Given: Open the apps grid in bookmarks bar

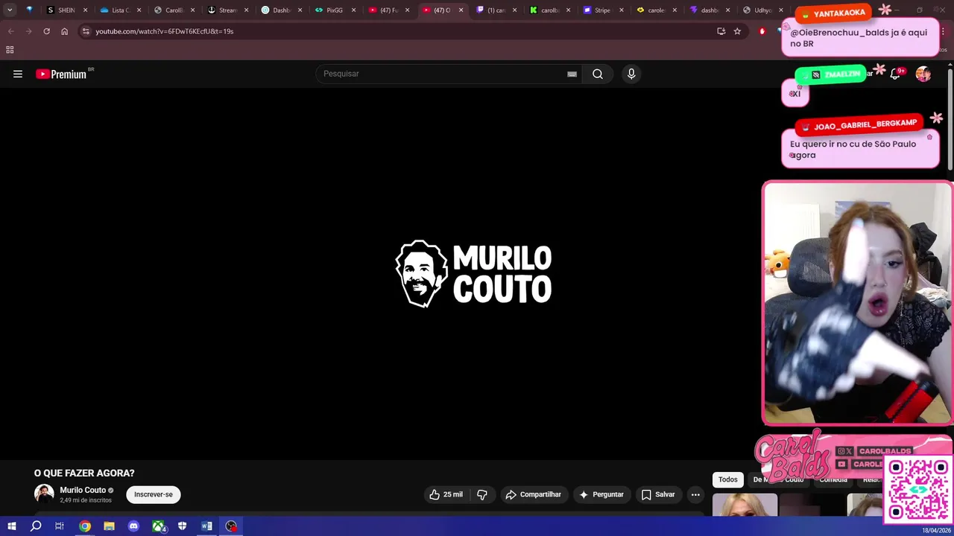Looking at the screenshot, I should pyautogui.click(x=10, y=50).
